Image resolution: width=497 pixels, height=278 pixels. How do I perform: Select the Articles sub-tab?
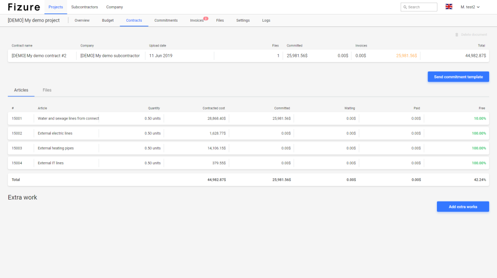pyautogui.click(x=21, y=90)
